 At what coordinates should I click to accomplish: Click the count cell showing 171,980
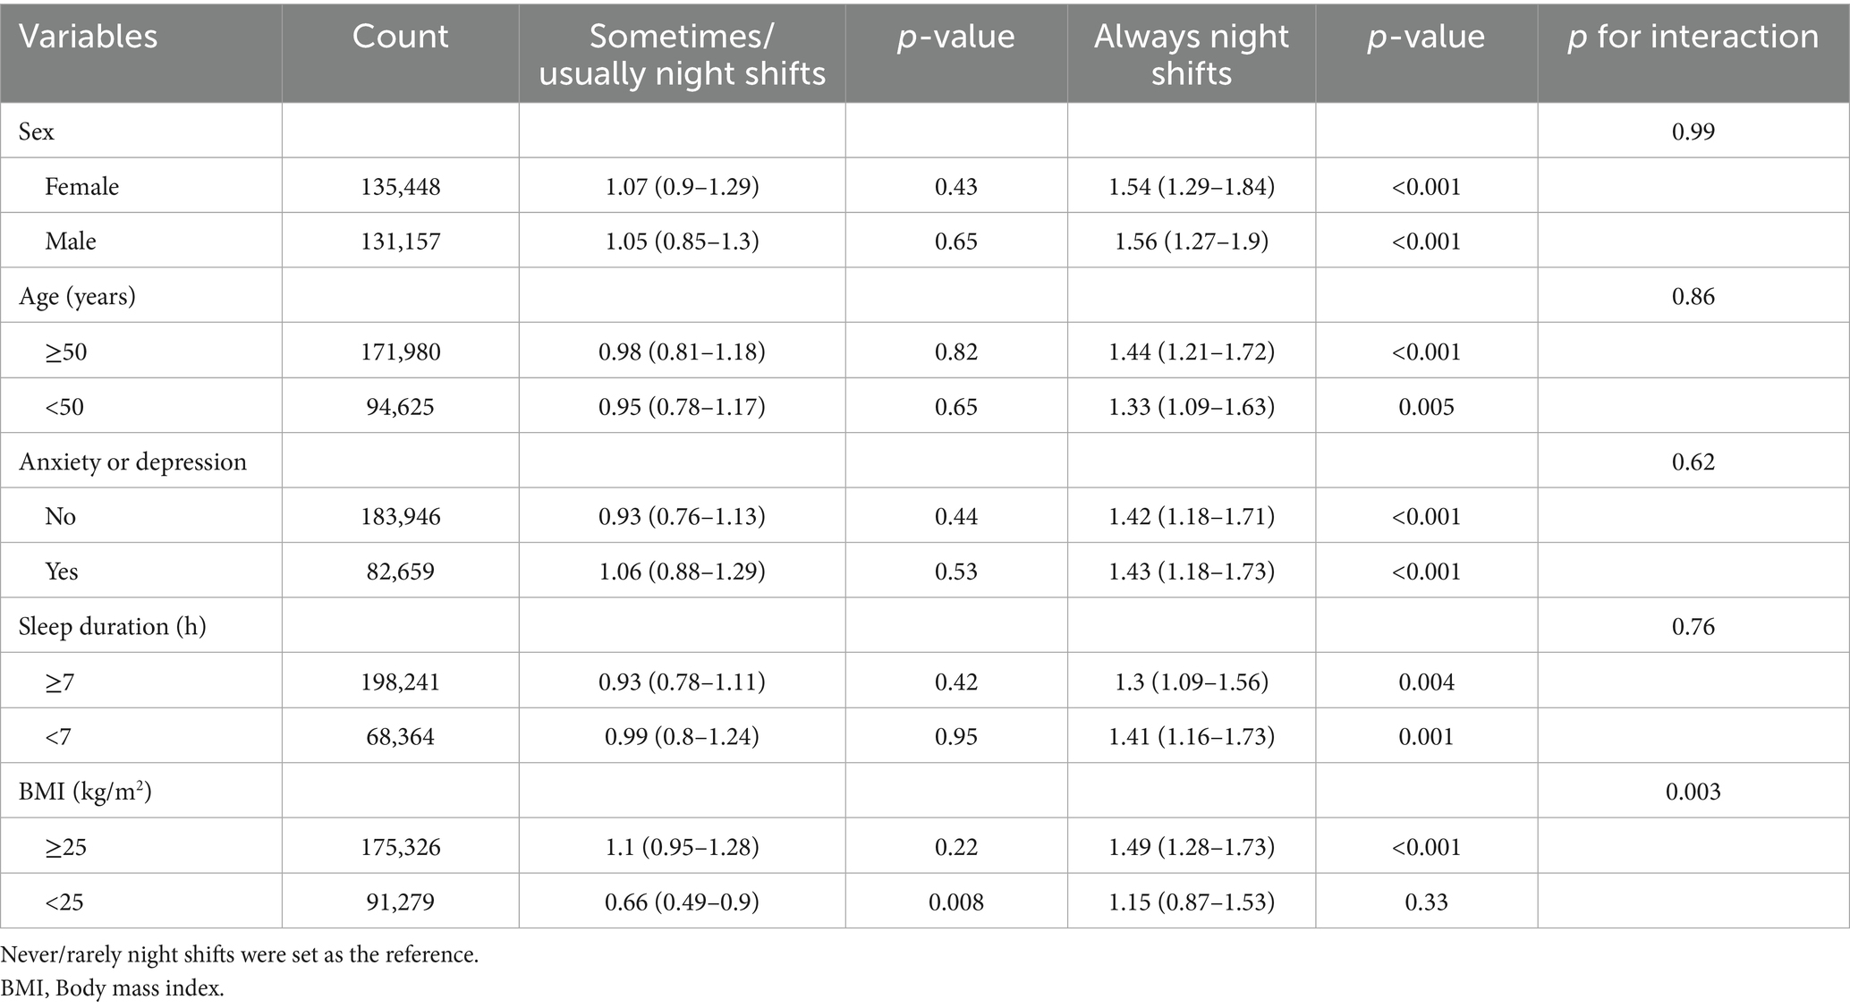[x=400, y=352]
